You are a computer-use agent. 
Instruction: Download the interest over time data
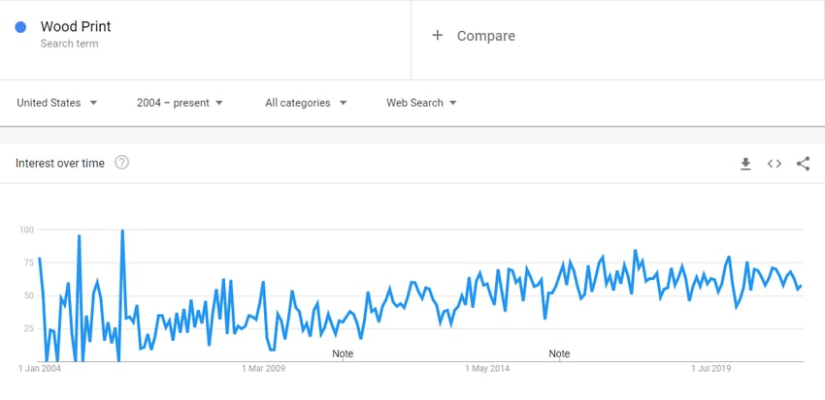[745, 164]
